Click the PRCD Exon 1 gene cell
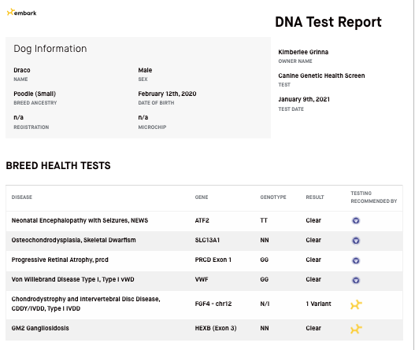The width and height of the screenshot is (415, 350). [x=213, y=260]
